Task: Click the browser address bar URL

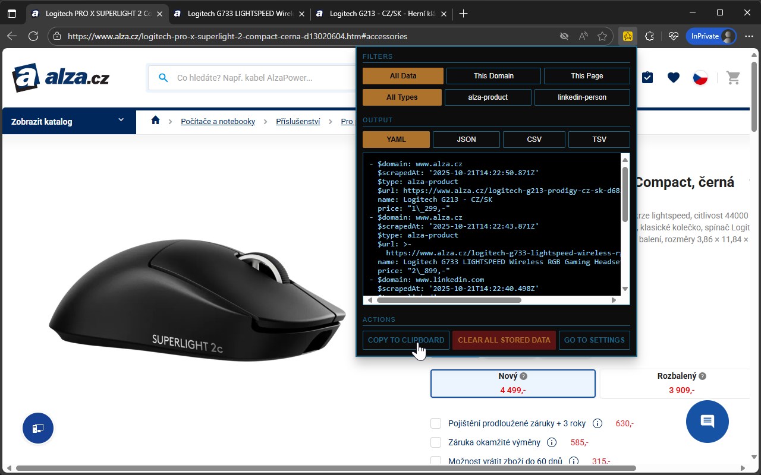Action: [x=238, y=36]
